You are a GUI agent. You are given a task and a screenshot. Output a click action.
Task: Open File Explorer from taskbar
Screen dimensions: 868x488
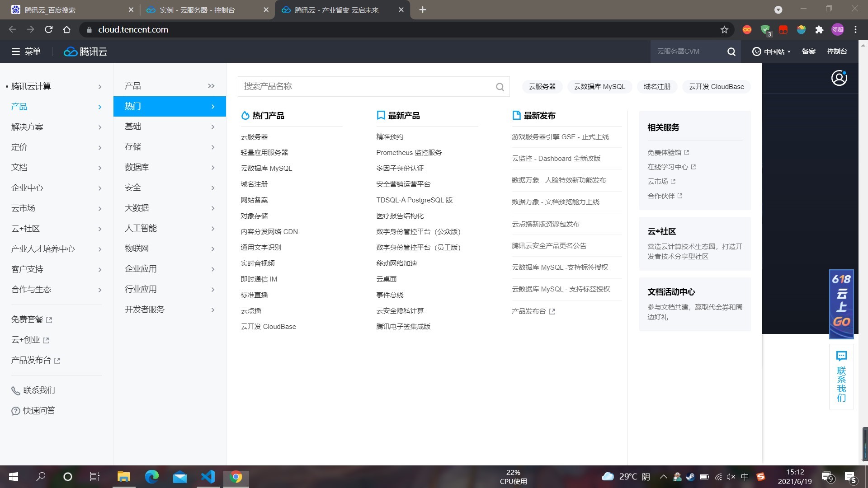pyautogui.click(x=123, y=477)
